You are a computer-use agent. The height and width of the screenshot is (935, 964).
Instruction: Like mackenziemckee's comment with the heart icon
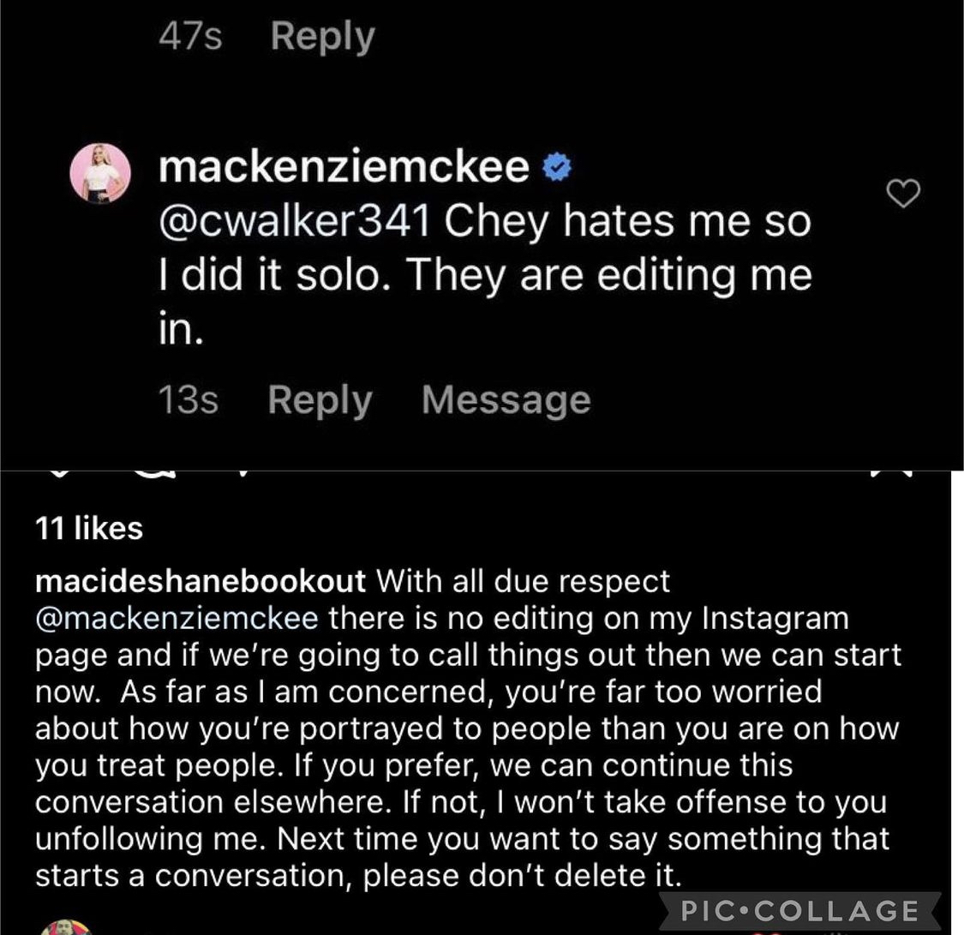coord(904,194)
